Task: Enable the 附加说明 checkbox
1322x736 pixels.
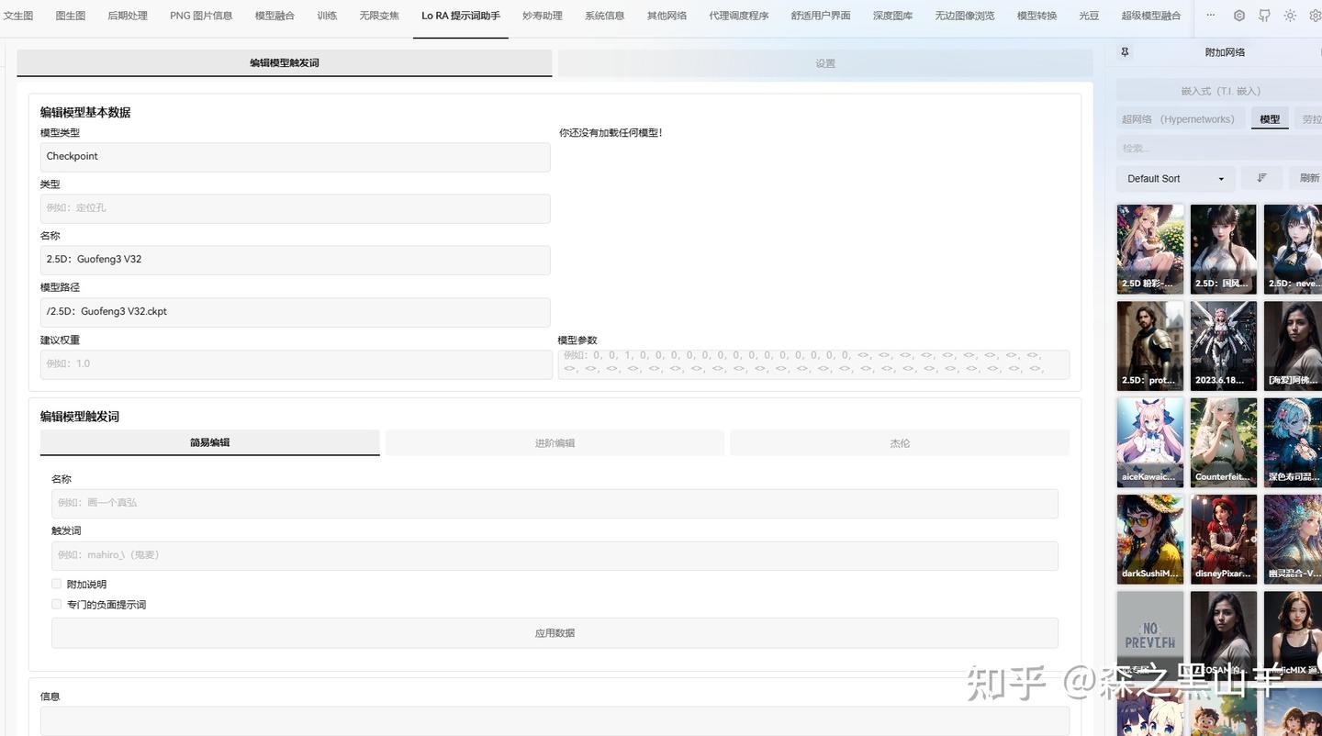Action: coord(57,584)
